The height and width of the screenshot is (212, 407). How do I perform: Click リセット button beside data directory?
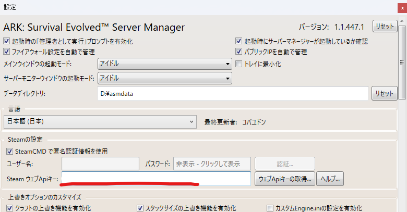(x=385, y=93)
